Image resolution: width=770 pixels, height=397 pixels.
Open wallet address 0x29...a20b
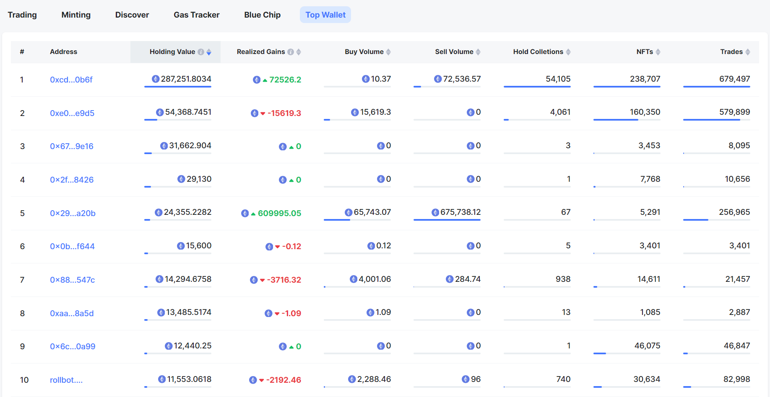73,213
